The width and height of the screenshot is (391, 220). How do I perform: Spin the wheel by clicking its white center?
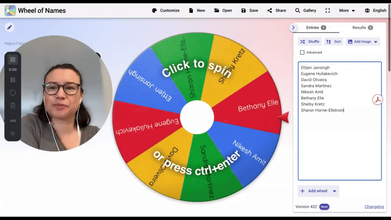tap(197, 117)
